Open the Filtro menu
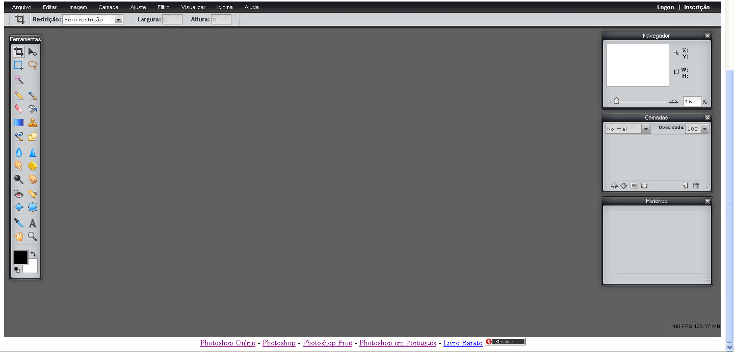Screen dimensions: 734x352 tap(163, 7)
